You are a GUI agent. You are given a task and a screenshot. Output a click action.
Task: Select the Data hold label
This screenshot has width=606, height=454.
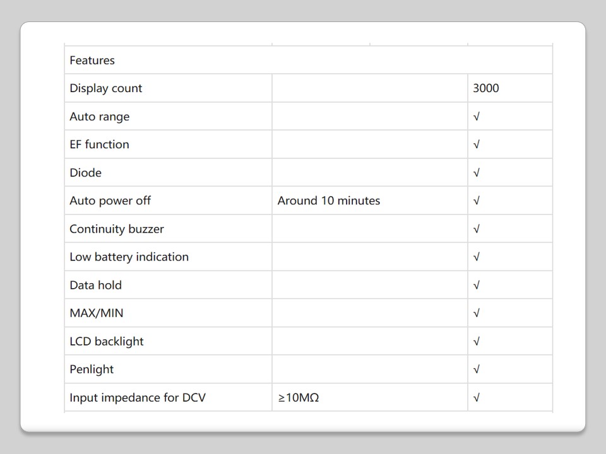pos(96,285)
